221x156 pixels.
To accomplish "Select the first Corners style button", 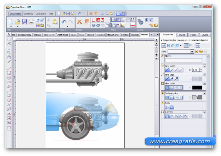I will point(167,116).
